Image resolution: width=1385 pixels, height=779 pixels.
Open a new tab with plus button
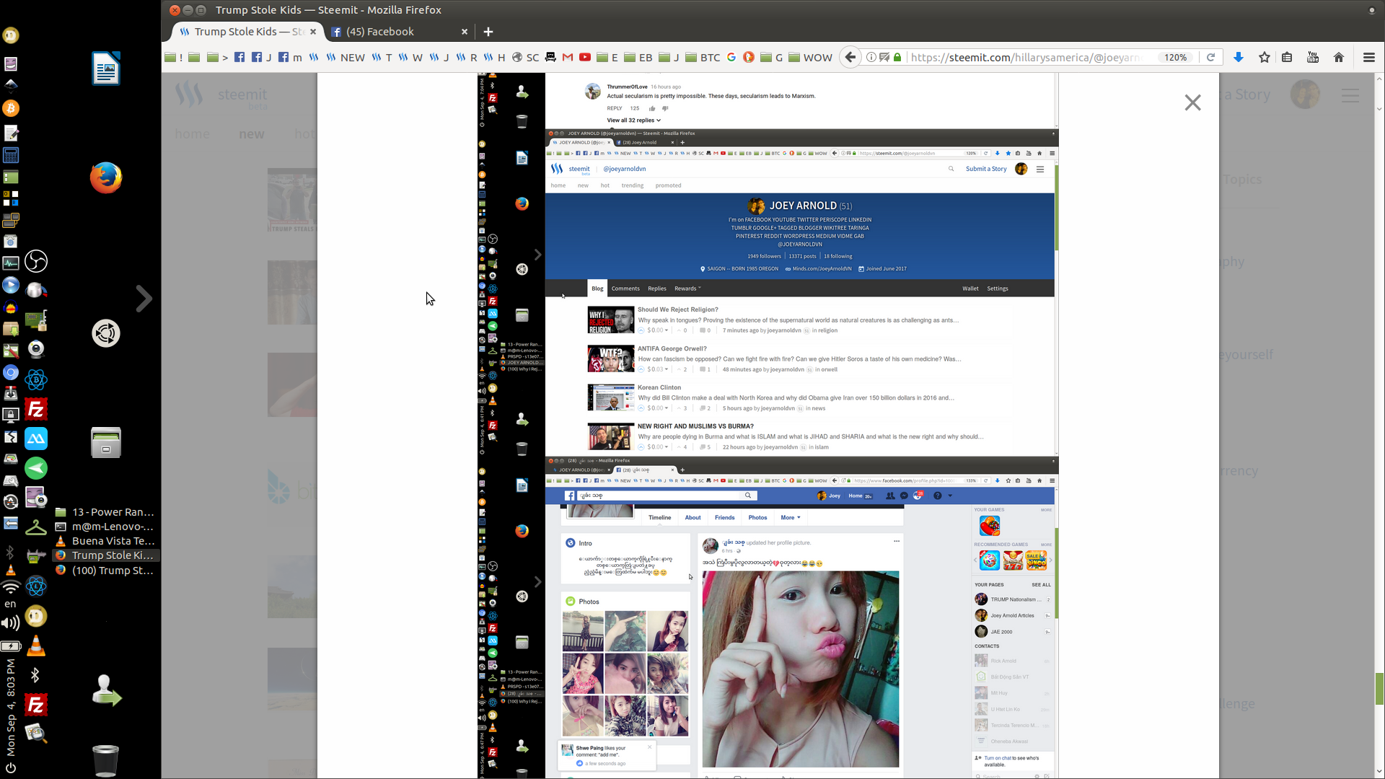coord(488,32)
